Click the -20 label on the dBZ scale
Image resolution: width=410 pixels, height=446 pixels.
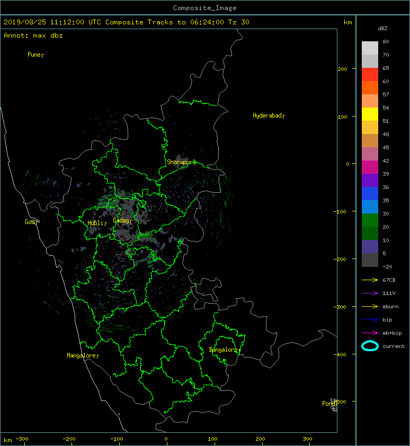click(x=387, y=267)
